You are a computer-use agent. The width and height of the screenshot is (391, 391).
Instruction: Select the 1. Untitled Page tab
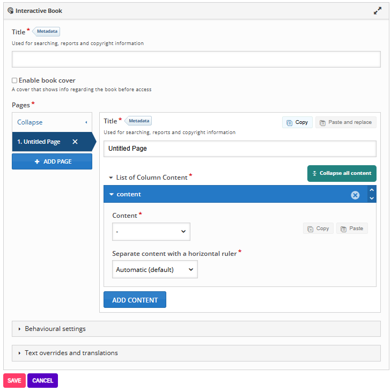[x=42, y=142]
